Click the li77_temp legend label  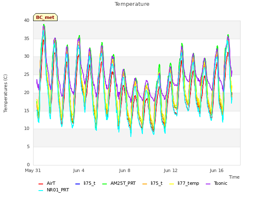click(x=188, y=183)
